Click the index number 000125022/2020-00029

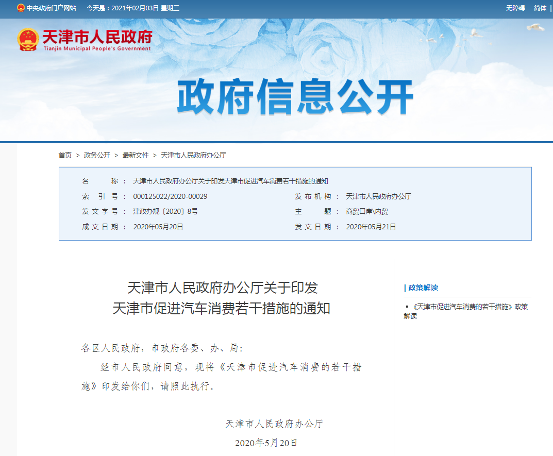pyautogui.click(x=170, y=196)
